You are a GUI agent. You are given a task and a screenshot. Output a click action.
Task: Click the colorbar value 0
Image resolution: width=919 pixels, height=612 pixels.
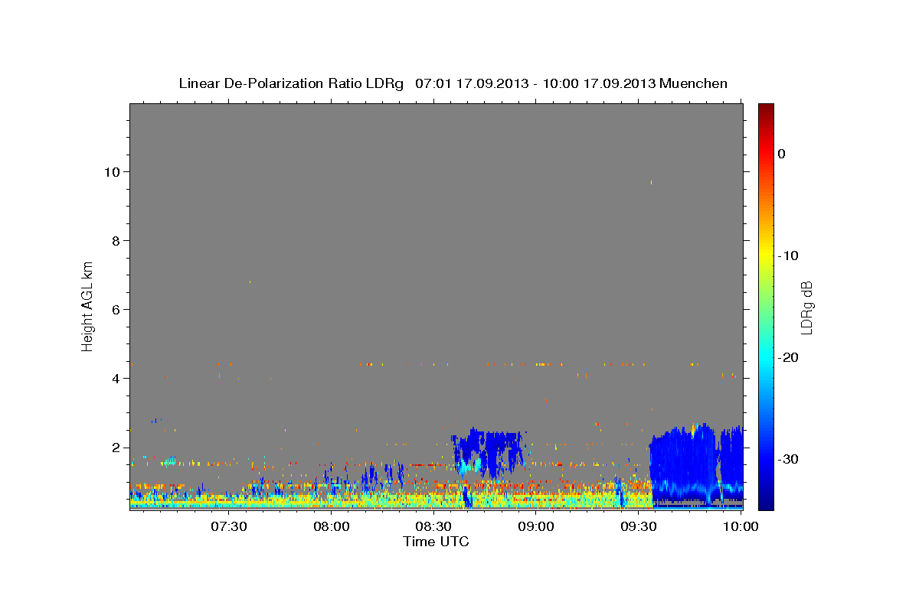pyautogui.click(x=781, y=154)
